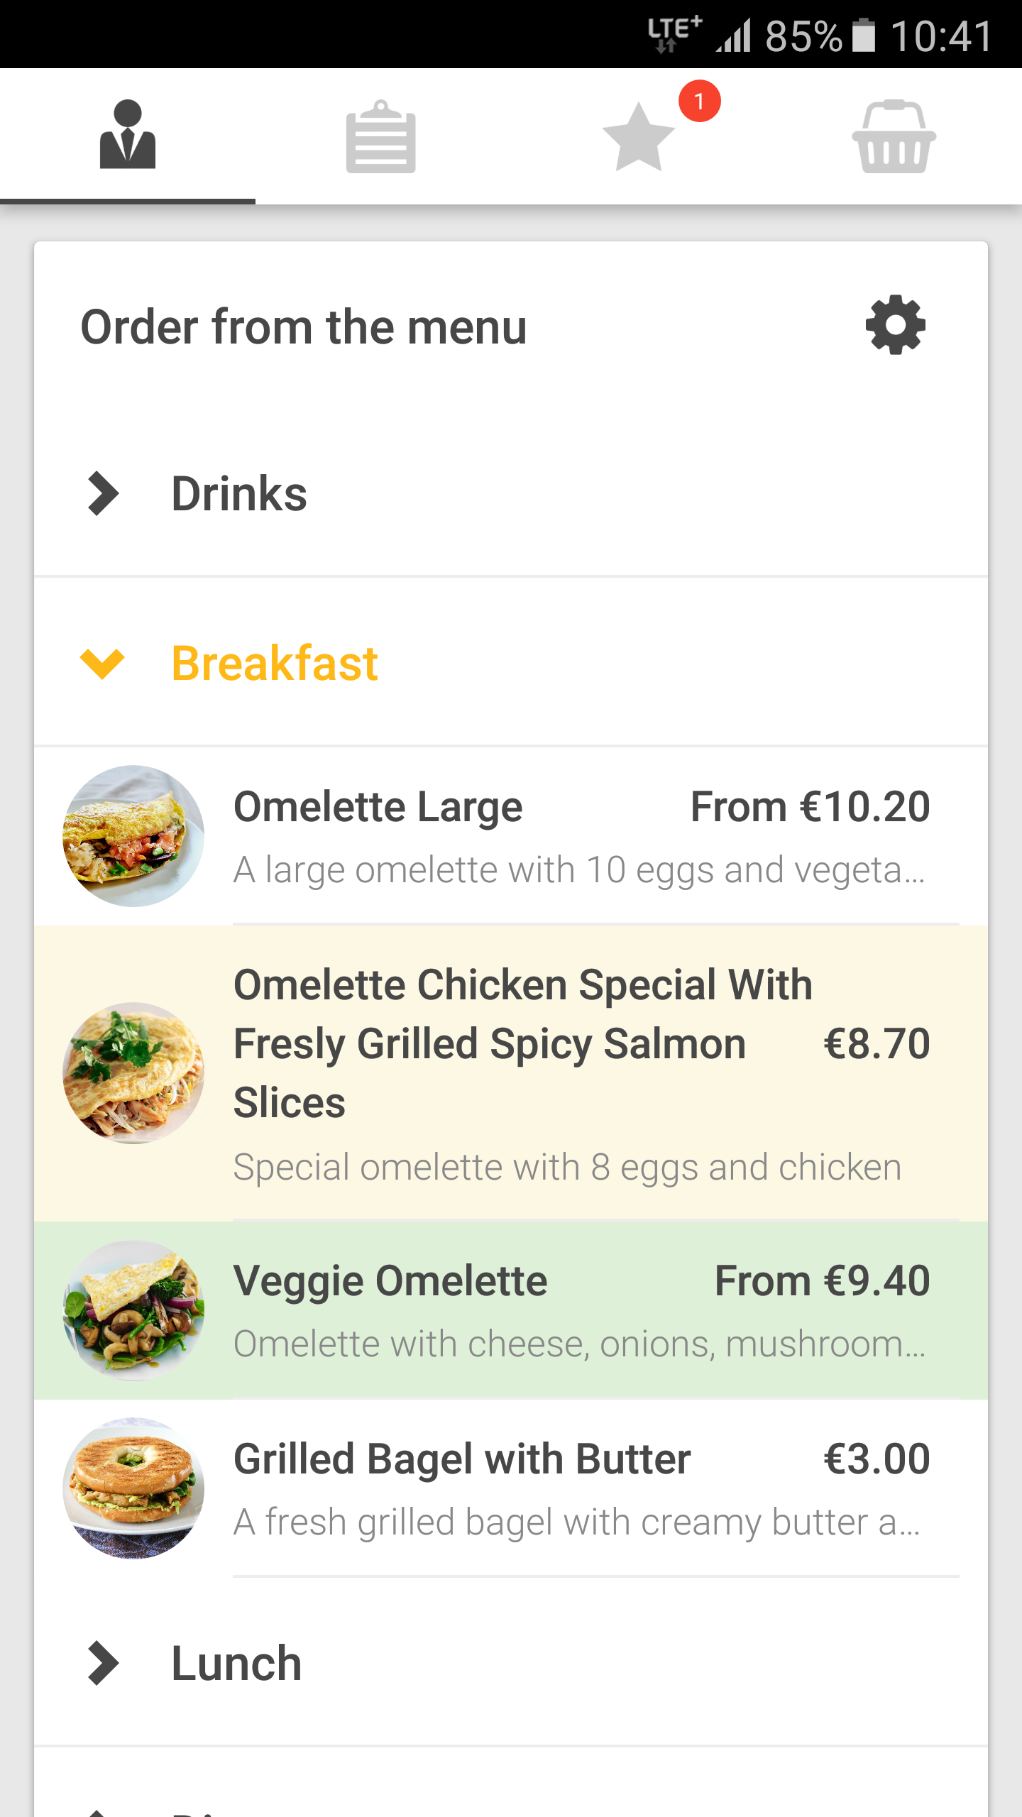1022x1817 pixels.
Task: Tap the Omelette Large photo
Action: 133,835
